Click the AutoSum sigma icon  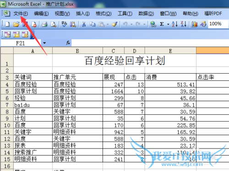tap(162, 24)
